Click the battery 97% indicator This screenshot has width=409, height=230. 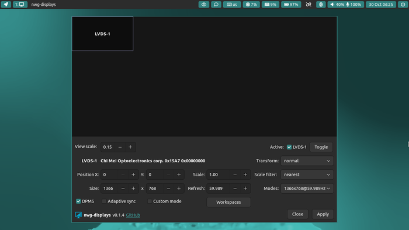coord(291,5)
